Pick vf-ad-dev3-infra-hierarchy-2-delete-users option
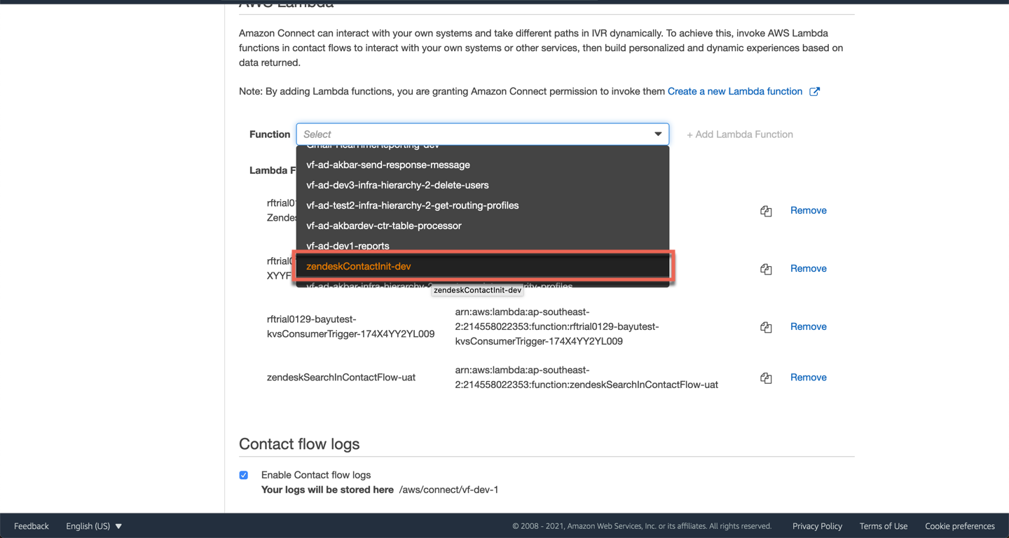 pos(397,185)
